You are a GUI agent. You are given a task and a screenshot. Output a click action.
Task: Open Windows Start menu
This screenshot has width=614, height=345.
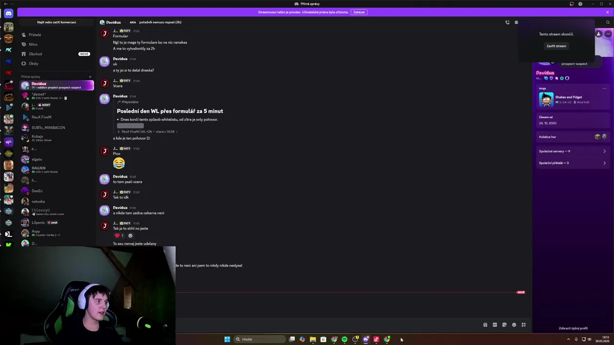pos(227,339)
